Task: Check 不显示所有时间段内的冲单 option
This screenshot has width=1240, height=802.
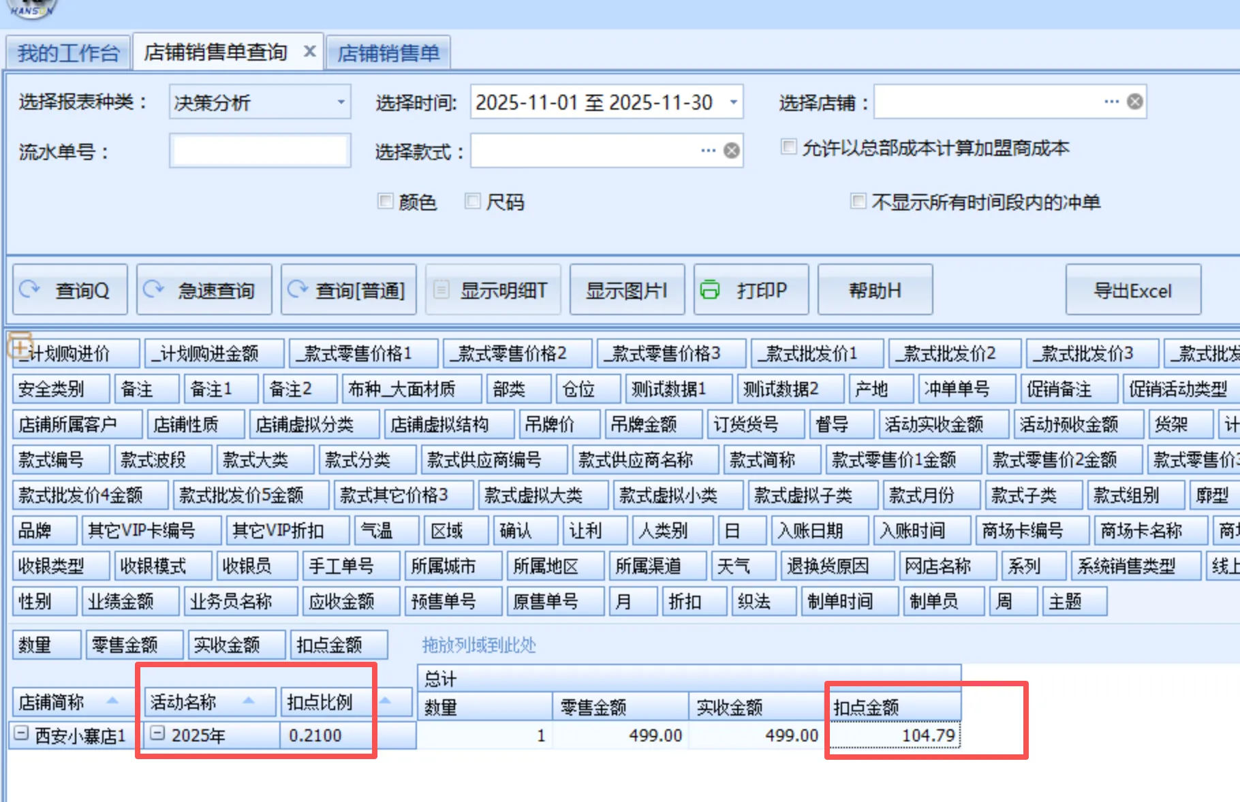Action: (x=858, y=201)
